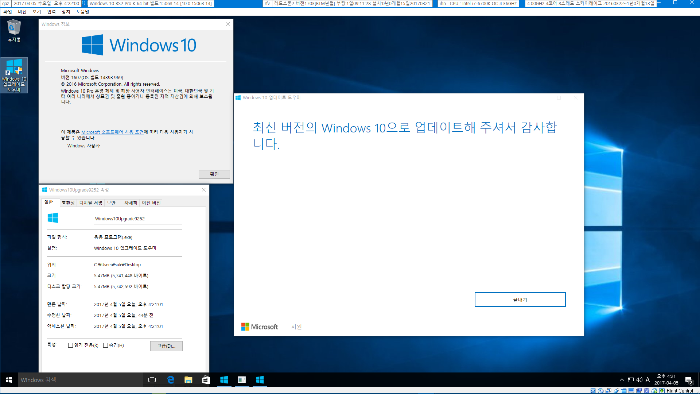700x394 pixels.
Task: Click the 지원 link in update assistant
Action: click(x=296, y=327)
